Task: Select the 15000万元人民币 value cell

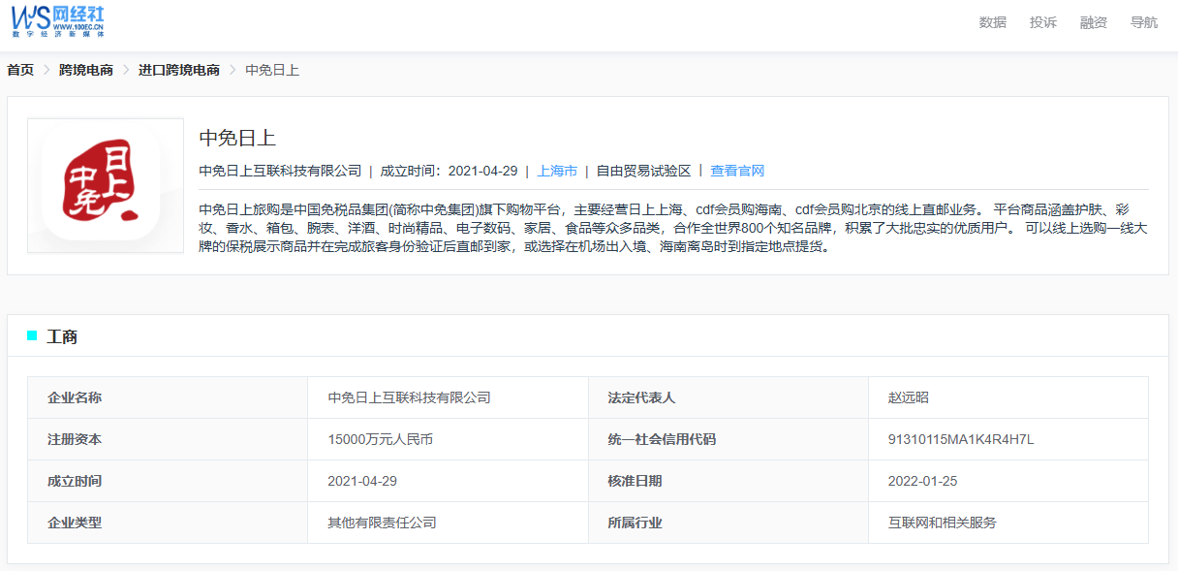Action: pos(448,439)
